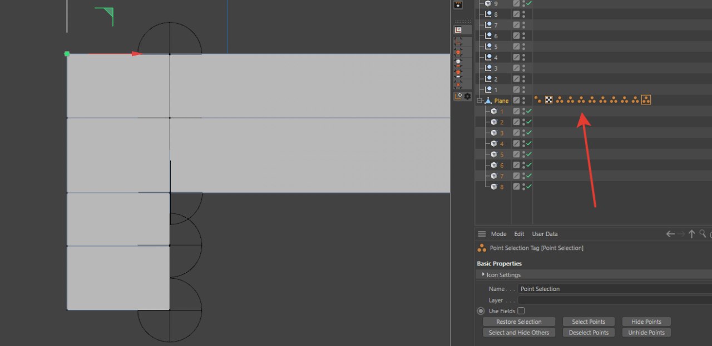Click the null icon of object 4
This screenshot has width=712, height=346.
tap(488, 57)
